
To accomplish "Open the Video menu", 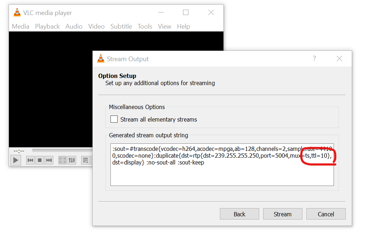I will [96, 26].
